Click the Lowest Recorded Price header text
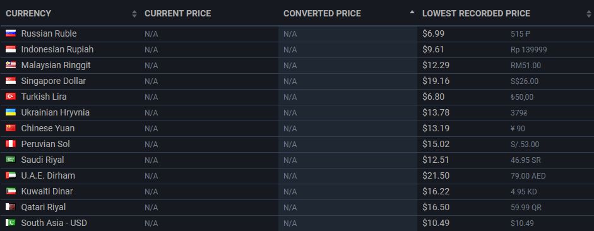 [476, 13]
